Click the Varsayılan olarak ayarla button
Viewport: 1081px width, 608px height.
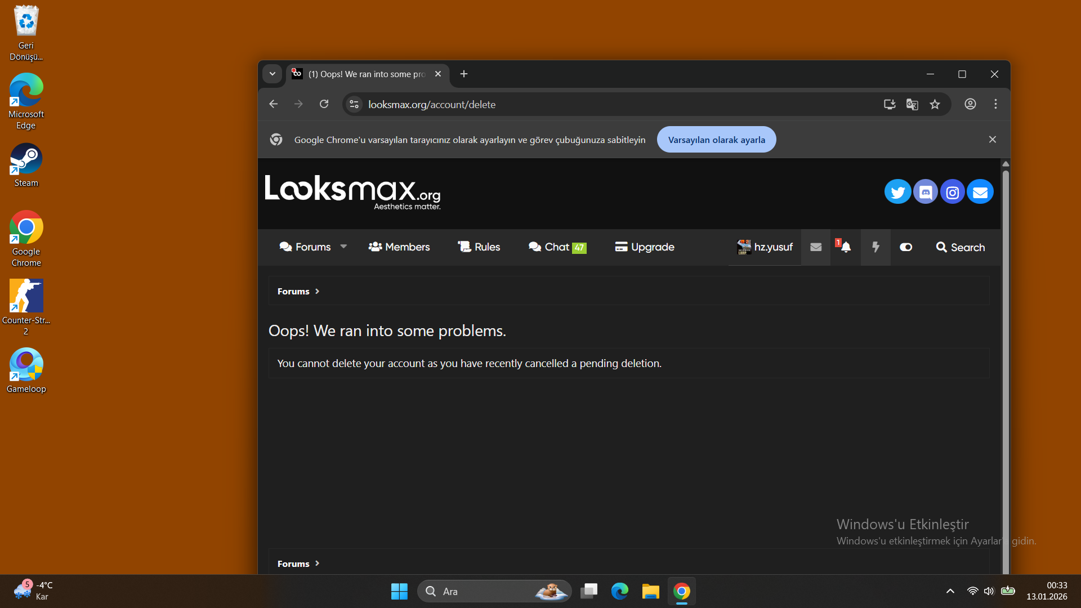click(x=716, y=140)
